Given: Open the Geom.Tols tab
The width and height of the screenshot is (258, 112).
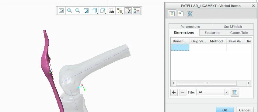Looking at the screenshot, I should tap(239, 33).
